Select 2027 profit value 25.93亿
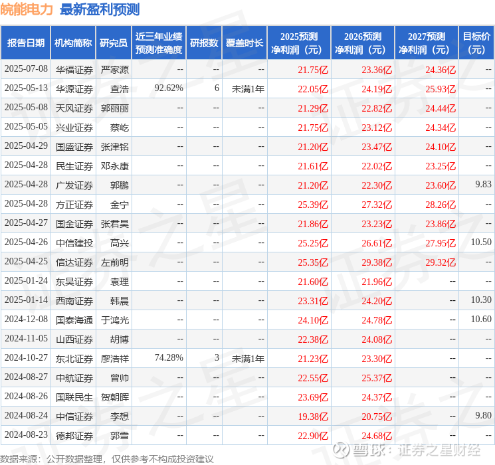Screen dimensions: 495x465 [441, 89]
